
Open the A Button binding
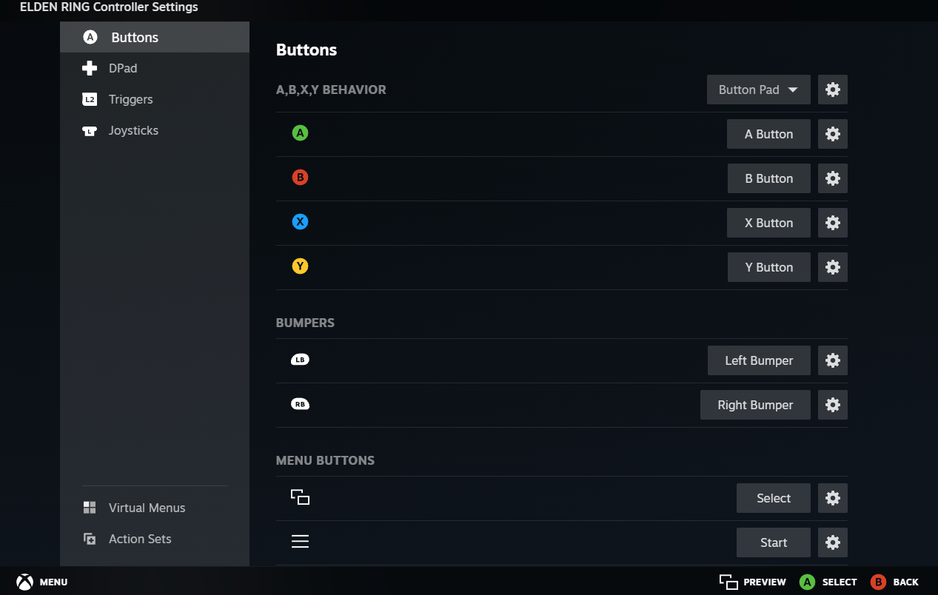(x=768, y=134)
